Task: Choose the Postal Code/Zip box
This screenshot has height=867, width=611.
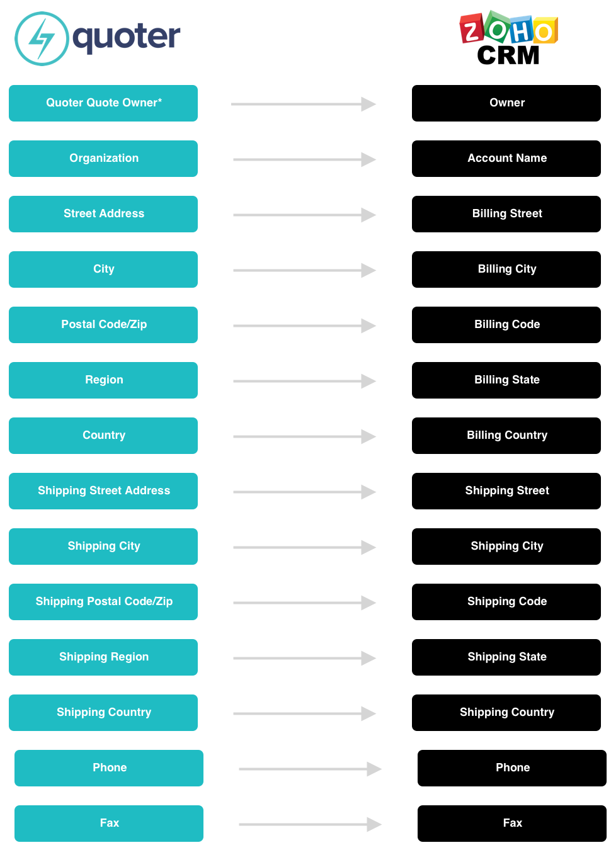Action: point(103,325)
